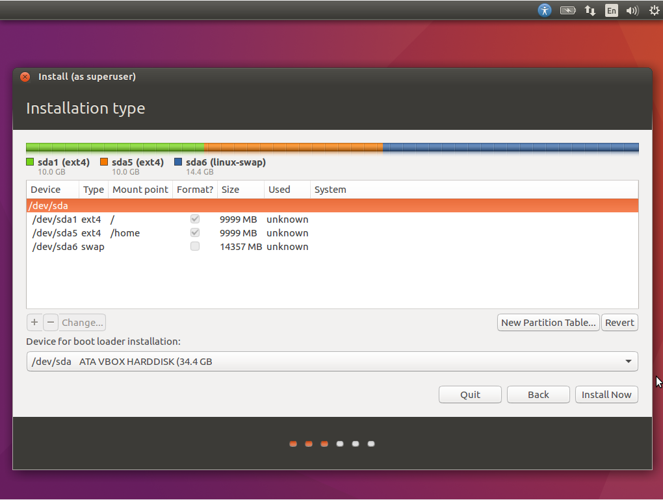Open the system power gear menu
The height and width of the screenshot is (500, 663).
click(x=654, y=10)
